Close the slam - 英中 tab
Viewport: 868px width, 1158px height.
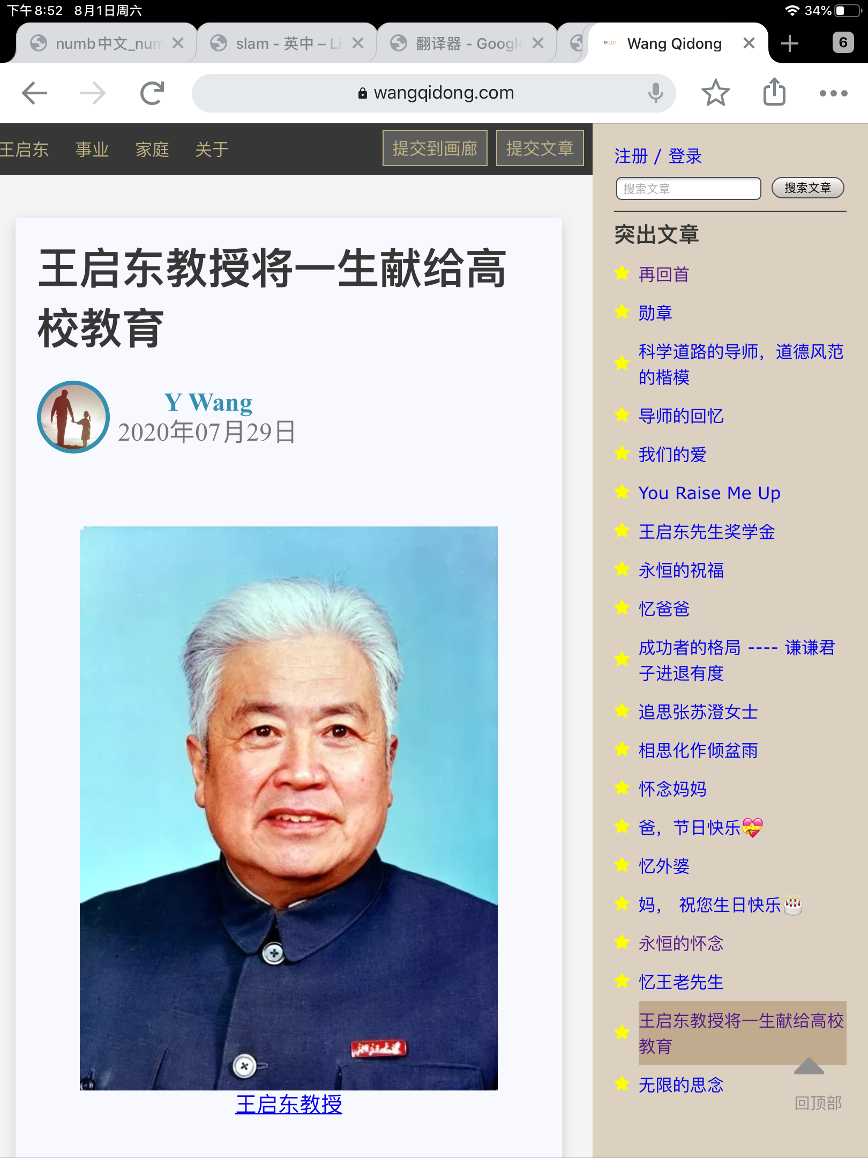coord(358,43)
